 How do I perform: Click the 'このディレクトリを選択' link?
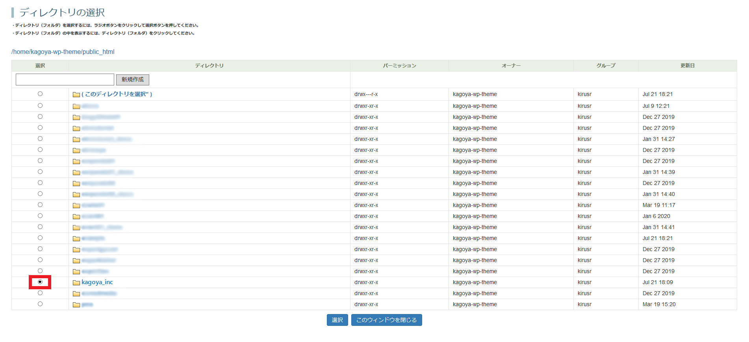(117, 94)
